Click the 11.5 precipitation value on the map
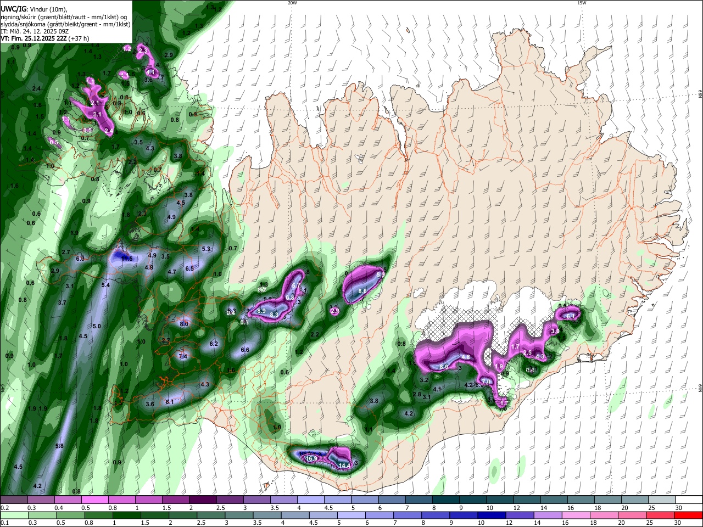This screenshot has height=527, width=703. [127, 259]
